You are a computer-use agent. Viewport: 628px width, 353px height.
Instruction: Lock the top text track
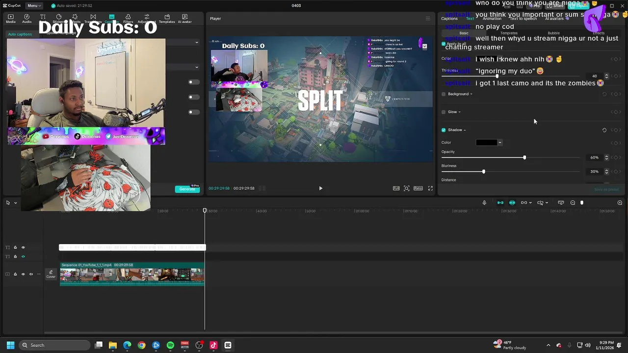coord(15,247)
